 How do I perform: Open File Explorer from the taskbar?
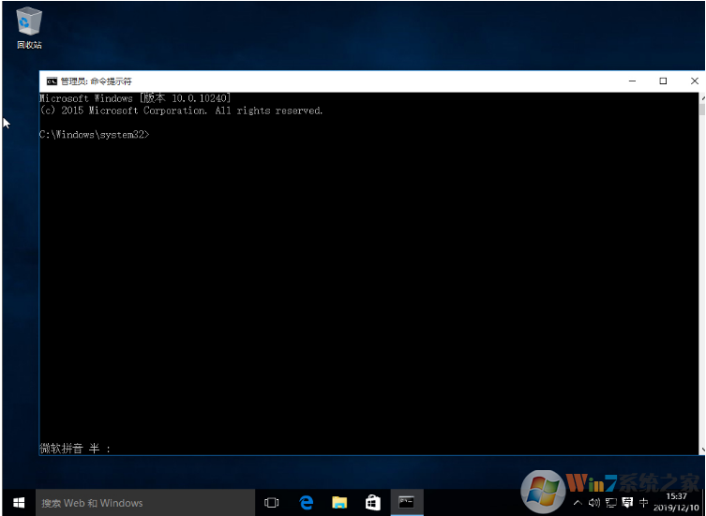coord(338,502)
